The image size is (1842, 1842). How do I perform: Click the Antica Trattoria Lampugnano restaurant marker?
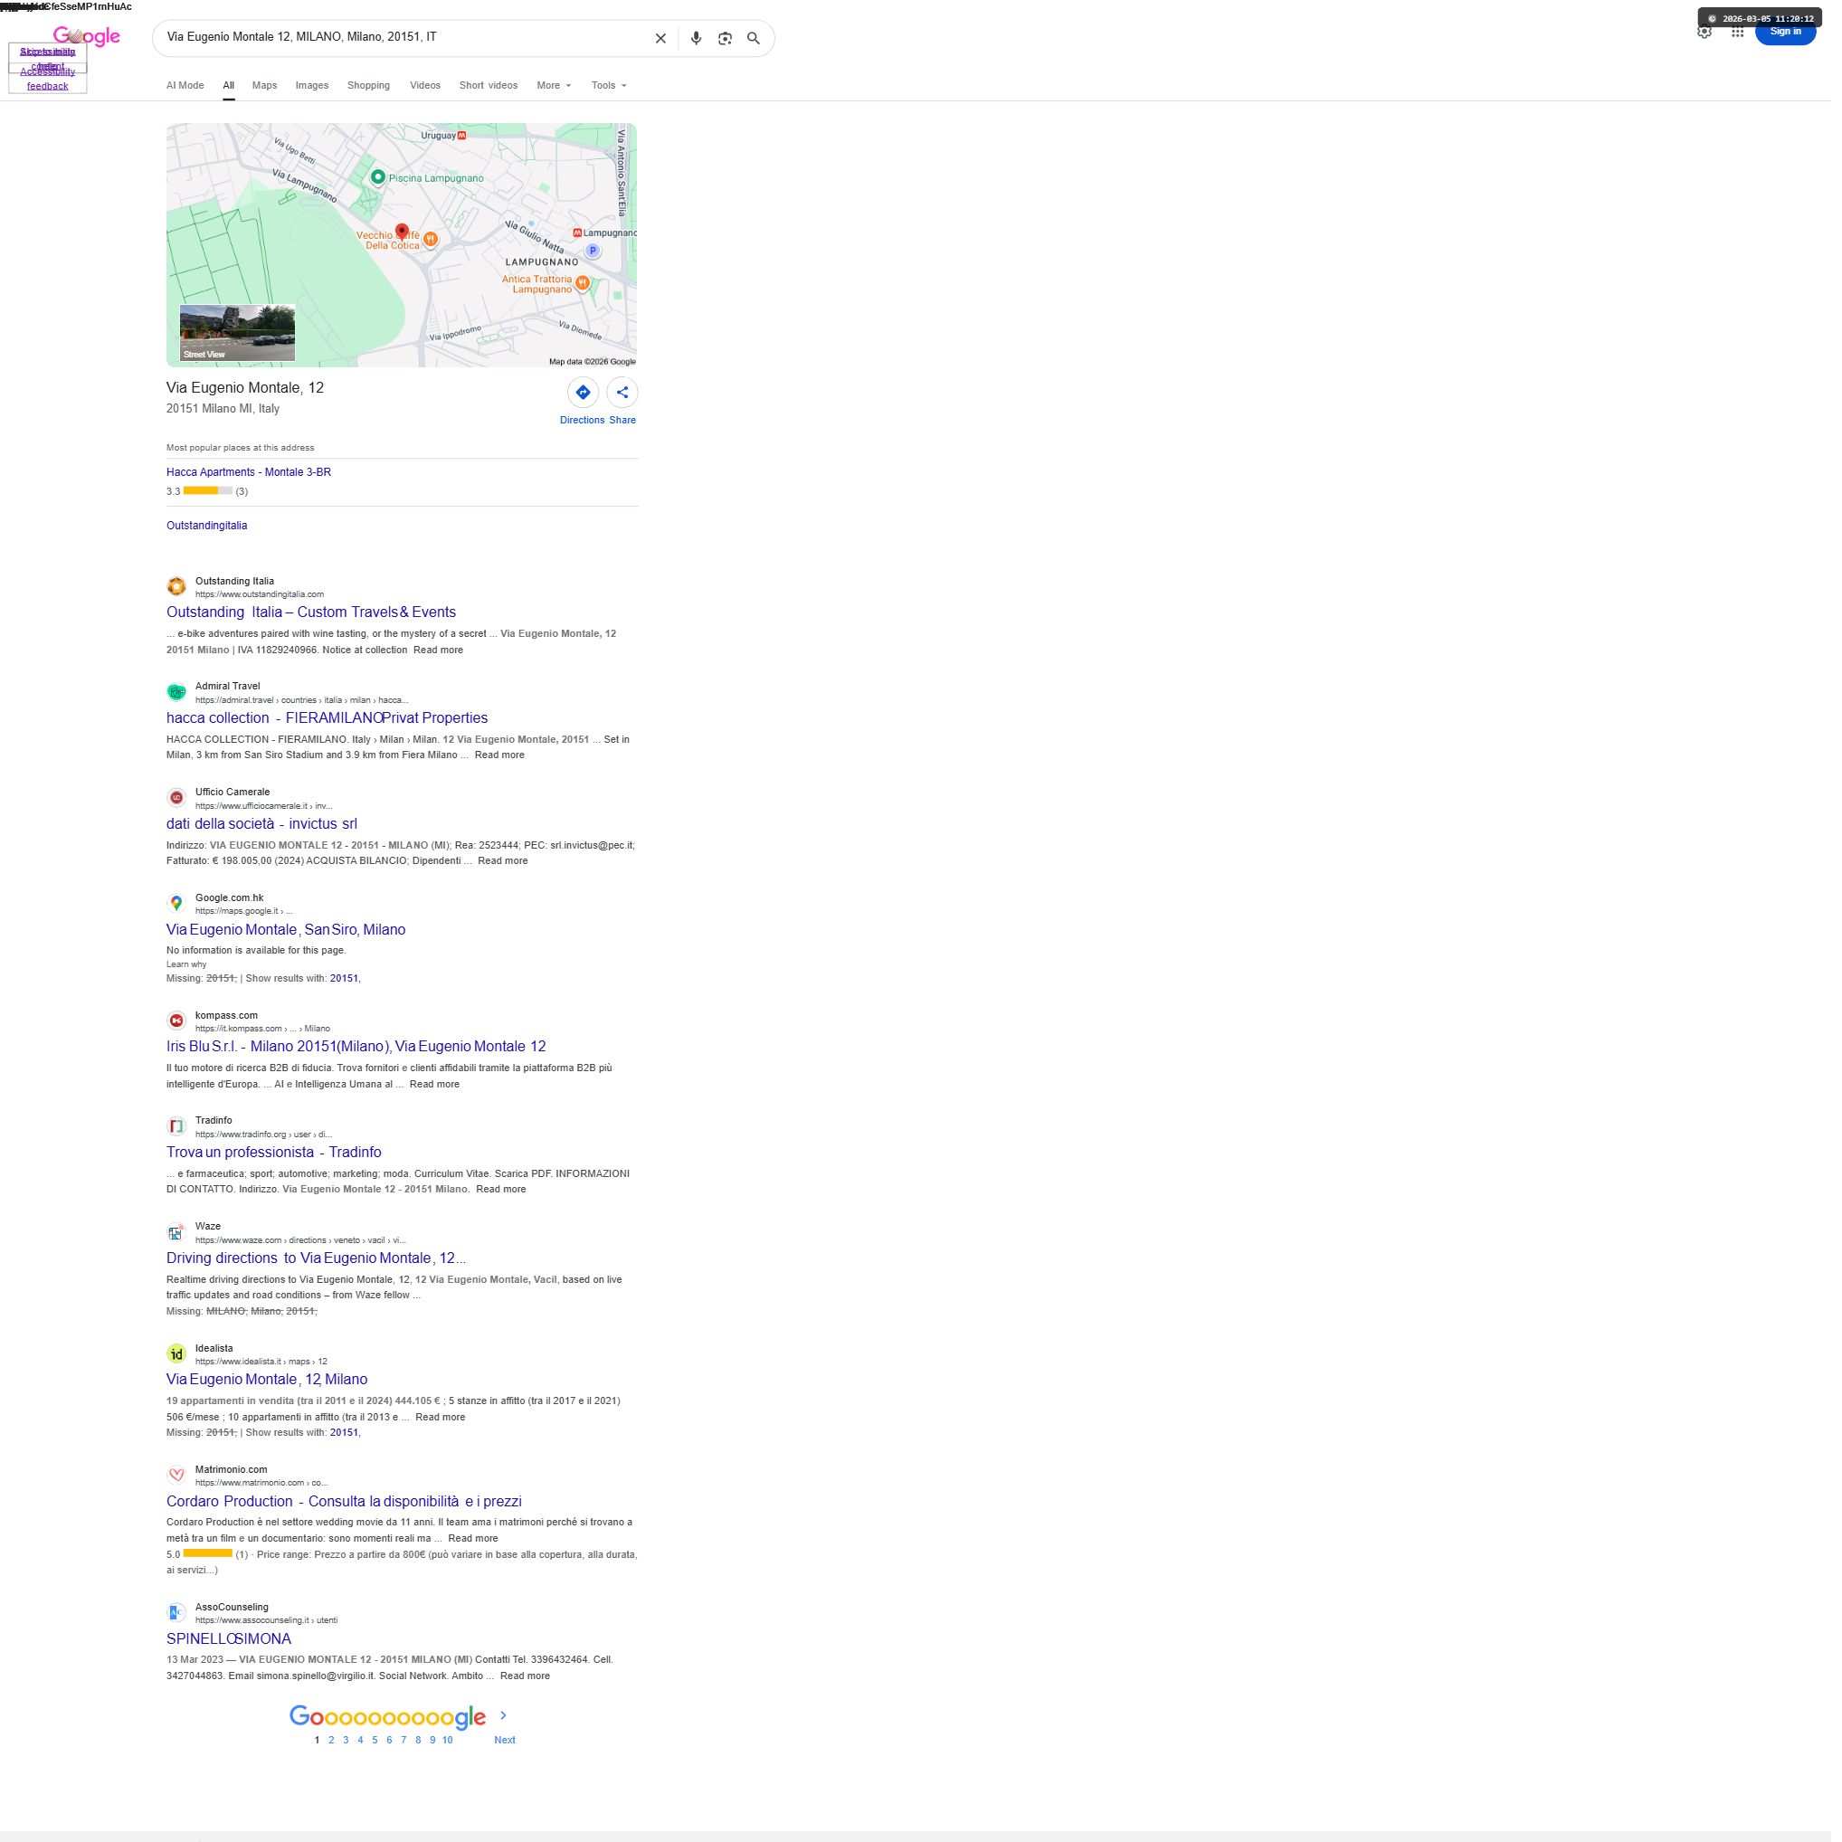pyautogui.click(x=585, y=284)
